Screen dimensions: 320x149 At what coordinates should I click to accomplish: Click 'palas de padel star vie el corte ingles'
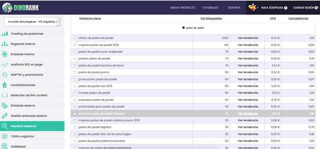click(105, 134)
